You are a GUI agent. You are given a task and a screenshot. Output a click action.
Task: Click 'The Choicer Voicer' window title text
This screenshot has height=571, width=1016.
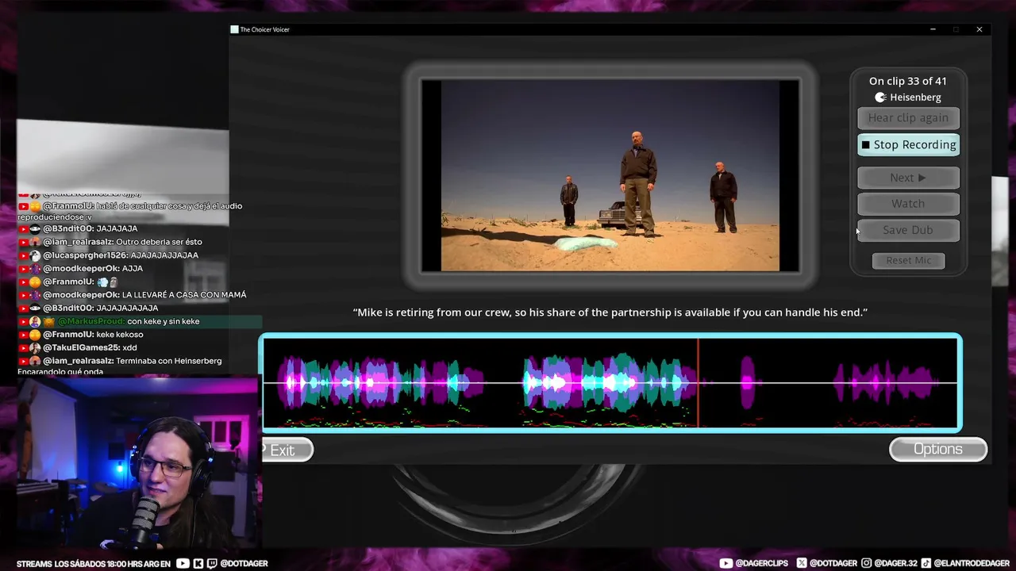[265, 29]
